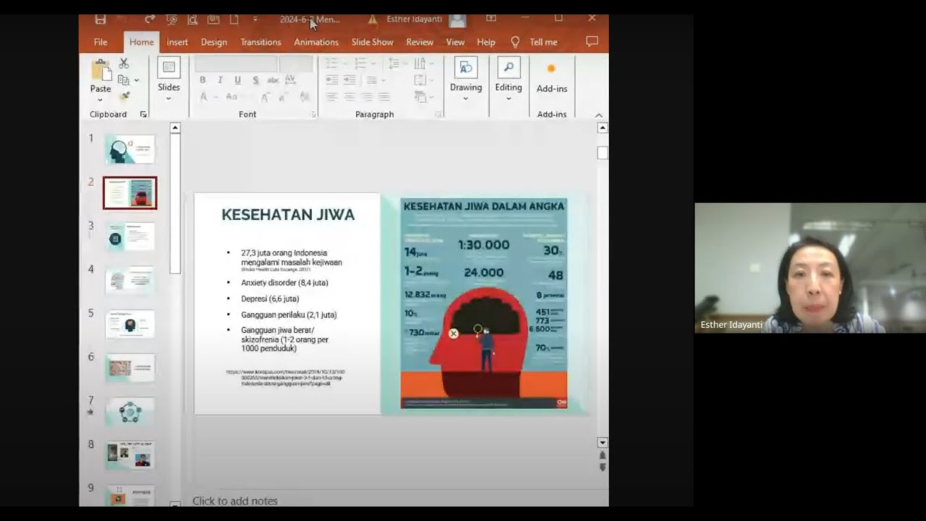Open the View tab
This screenshot has width=926, height=521.
point(455,42)
